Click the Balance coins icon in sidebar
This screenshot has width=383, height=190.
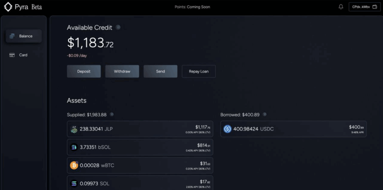coord(12,36)
